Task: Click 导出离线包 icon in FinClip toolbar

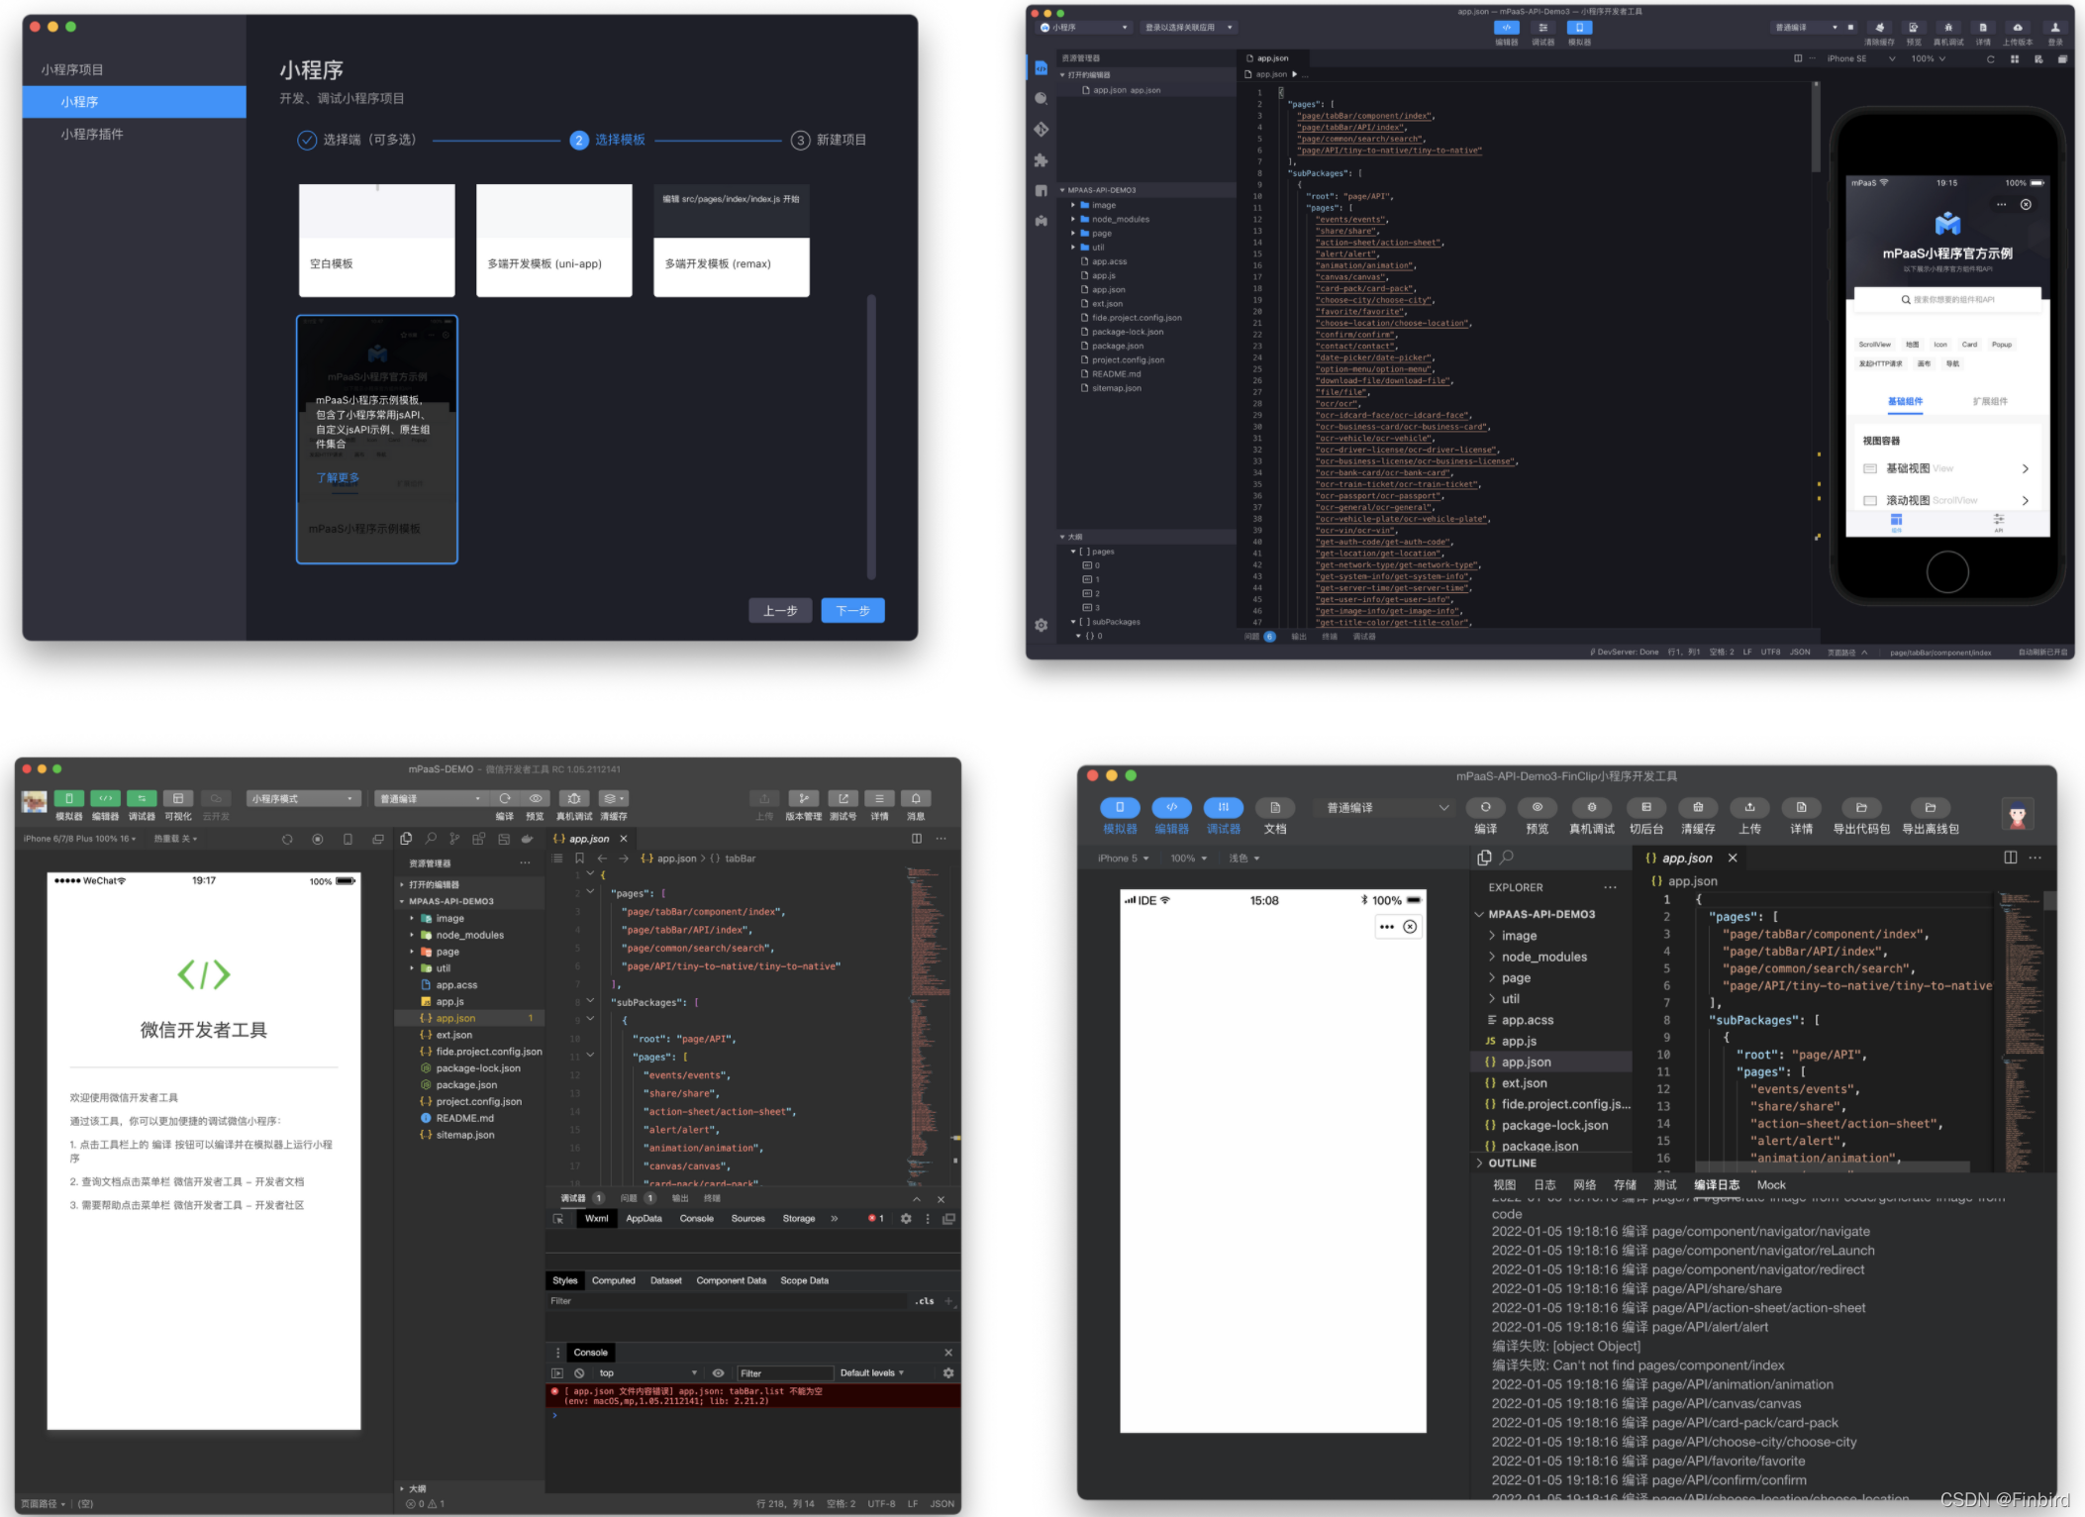Action: [1930, 807]
